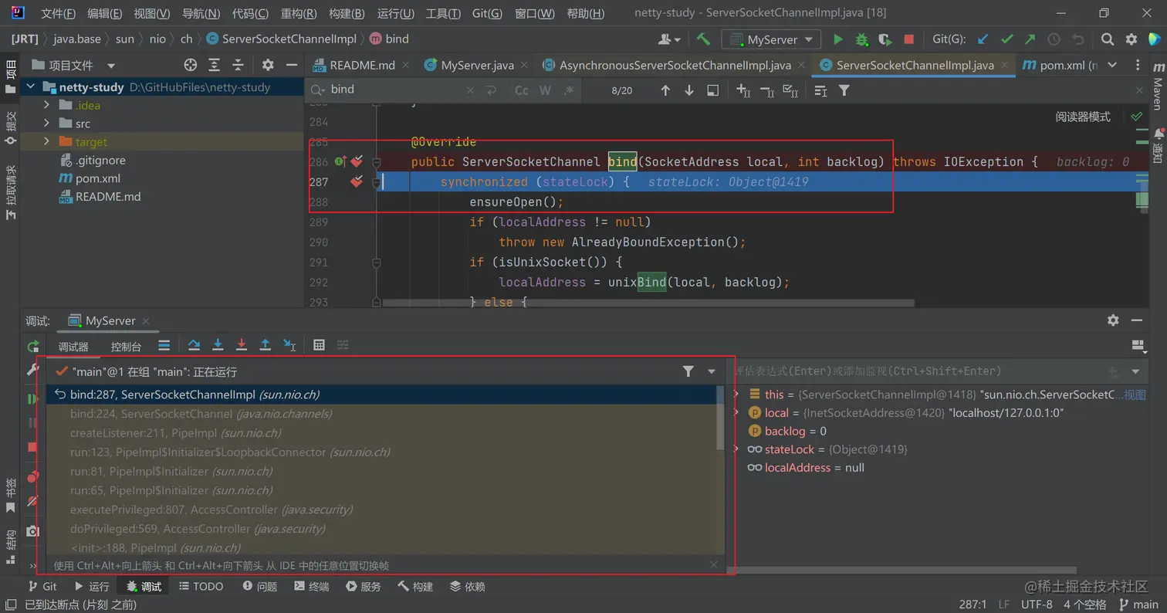Click Git update project blue arrow

[x=983, y=39]
